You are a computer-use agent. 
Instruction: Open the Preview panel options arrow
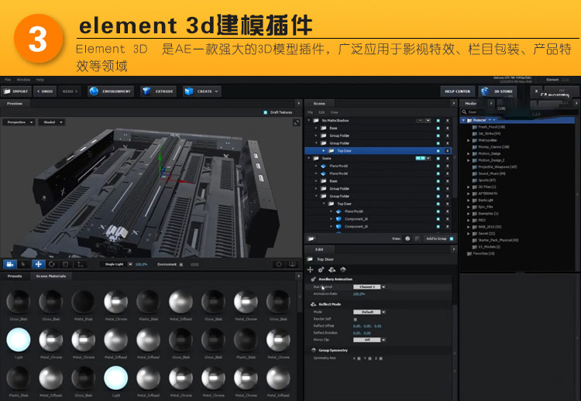tap(299, 103)
